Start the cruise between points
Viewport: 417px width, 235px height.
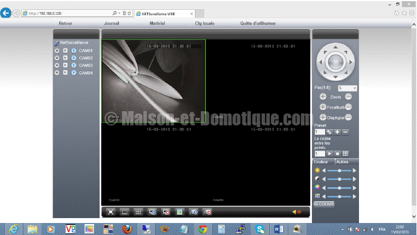click(x=329, y=154)
